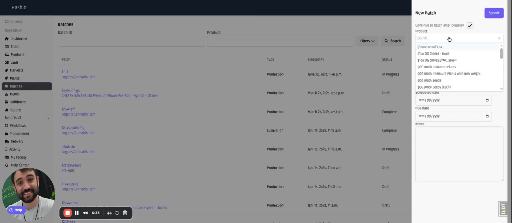Screen dimensions: 512x223
Task: Open CHERRY BANANA OG product link
Action: [x=110, y=95]
